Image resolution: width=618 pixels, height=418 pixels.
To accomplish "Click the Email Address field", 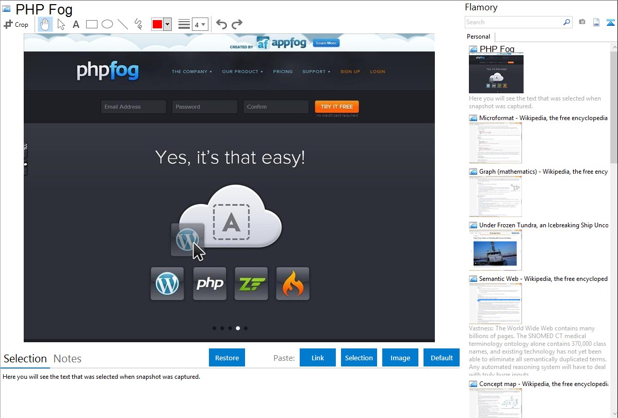I will point(133,107).
